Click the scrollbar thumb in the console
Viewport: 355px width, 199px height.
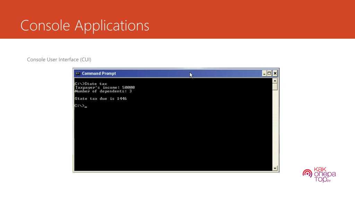275,86
